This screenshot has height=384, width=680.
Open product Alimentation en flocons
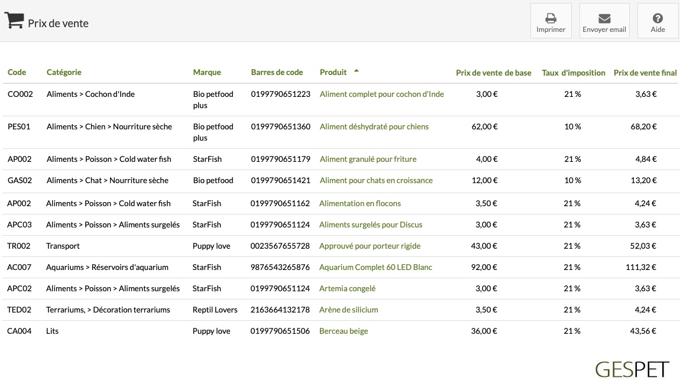click(360, 203)
